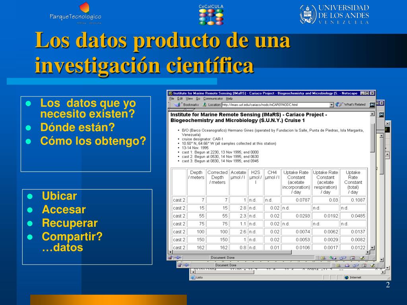This screenshot has width=407, height=305.
Task: Click the N throbber logo of second Netscape window
Action: (381, 114)
